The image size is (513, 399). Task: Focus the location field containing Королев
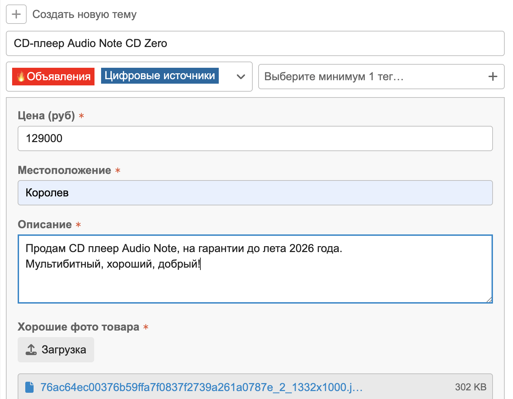point(255,193)
